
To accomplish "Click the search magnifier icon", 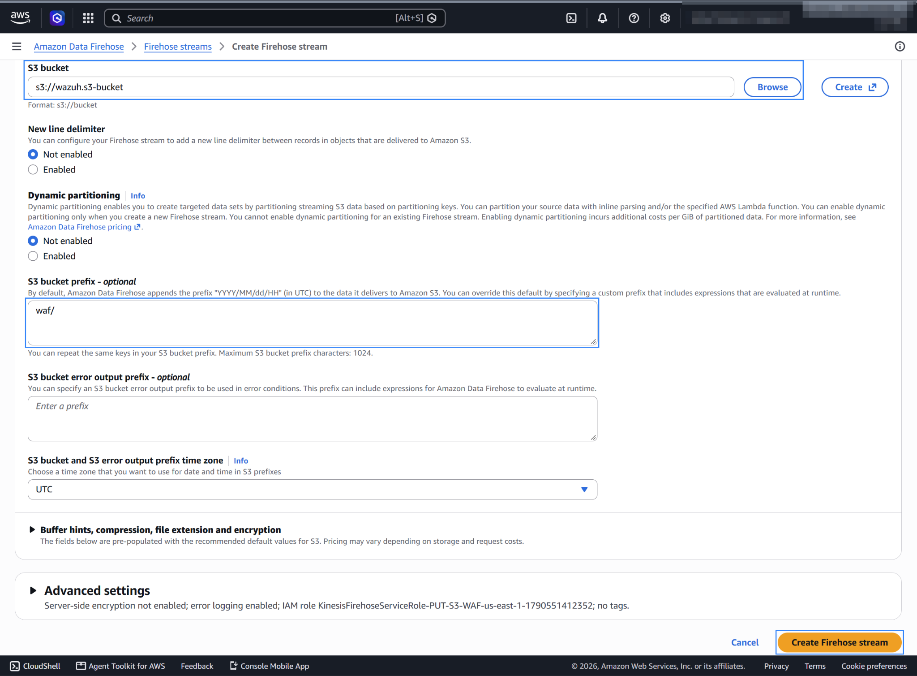I will tap(116, 18).
